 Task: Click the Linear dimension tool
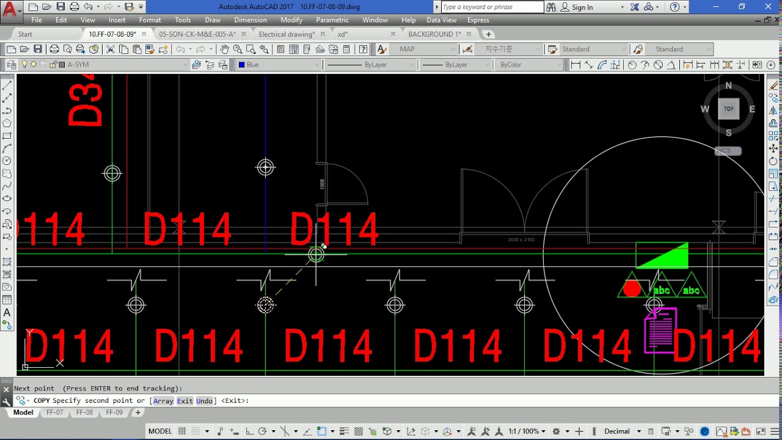pos(576,64)
